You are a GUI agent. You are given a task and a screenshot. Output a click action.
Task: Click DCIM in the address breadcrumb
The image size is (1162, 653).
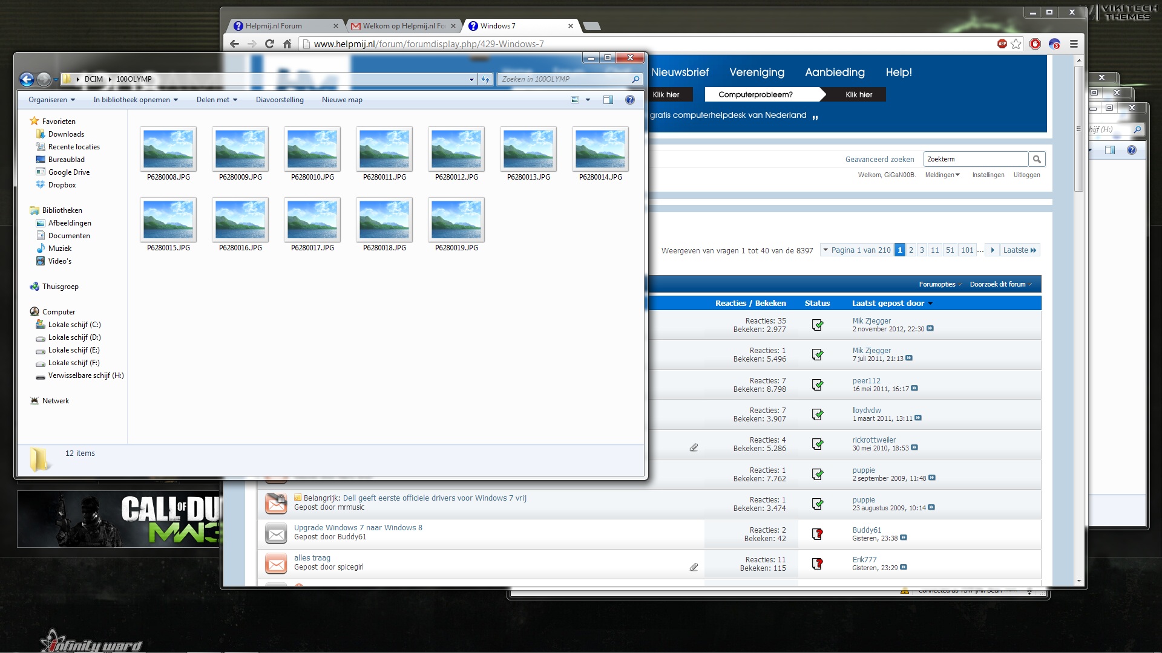[93, 79]
